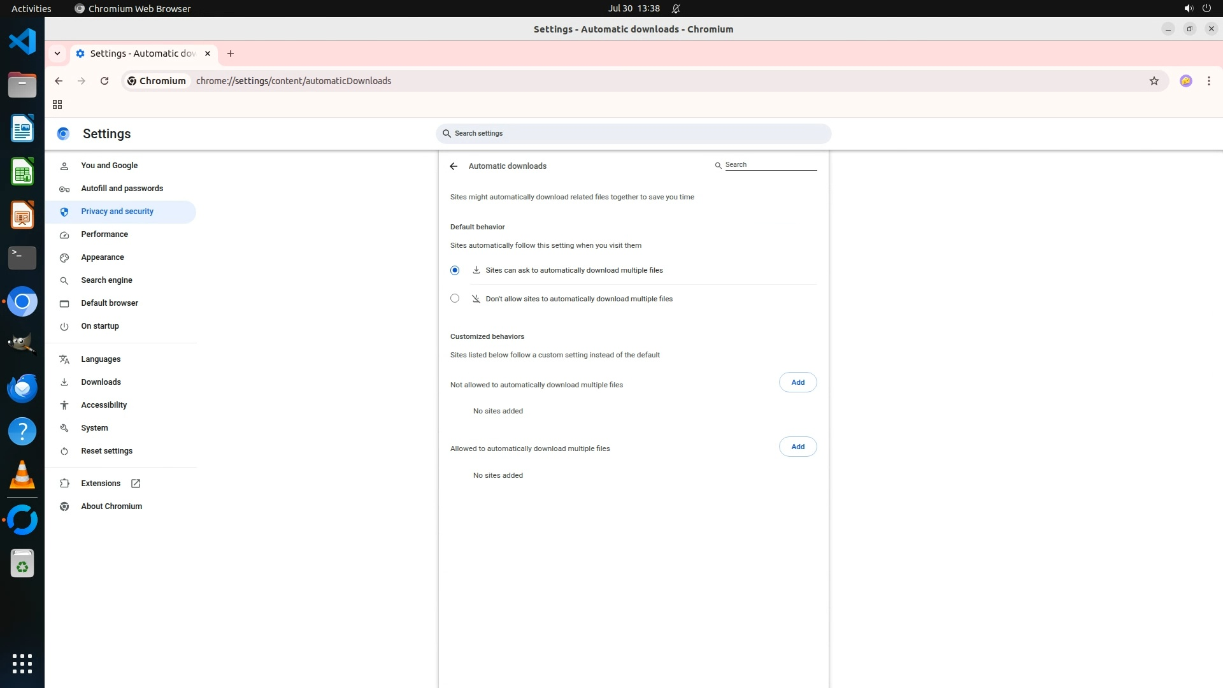Click the bookmark star icon in address bar
The width and height of the screenshot is (1223, 688).
[x=1154, y=81]
